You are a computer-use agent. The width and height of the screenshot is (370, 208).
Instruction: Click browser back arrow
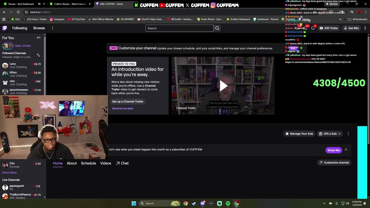click(x=4, y=12)
